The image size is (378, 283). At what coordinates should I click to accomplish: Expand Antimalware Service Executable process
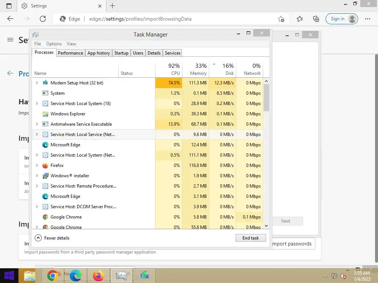pyautogui.click(x=37, y=124)
